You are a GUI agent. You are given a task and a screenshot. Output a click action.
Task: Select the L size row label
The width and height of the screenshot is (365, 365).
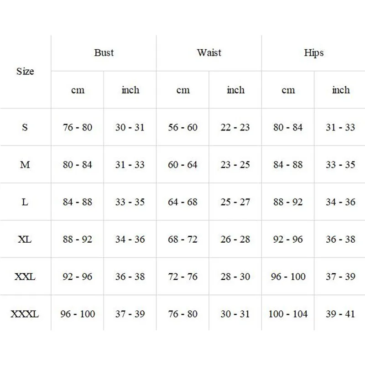(x=25, y=202)
